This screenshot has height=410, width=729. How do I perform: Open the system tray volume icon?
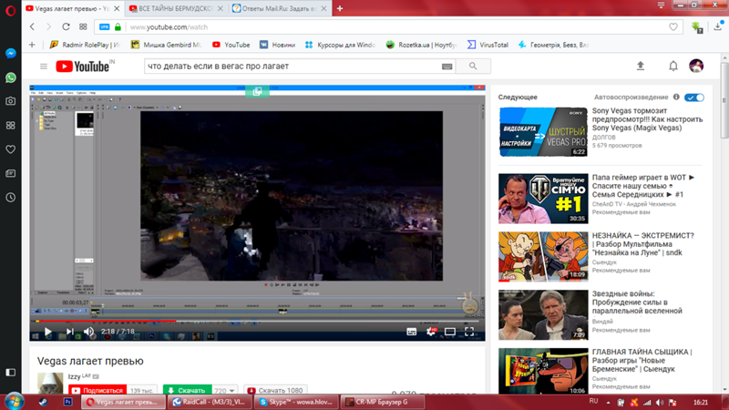click(x=659, y=403)
